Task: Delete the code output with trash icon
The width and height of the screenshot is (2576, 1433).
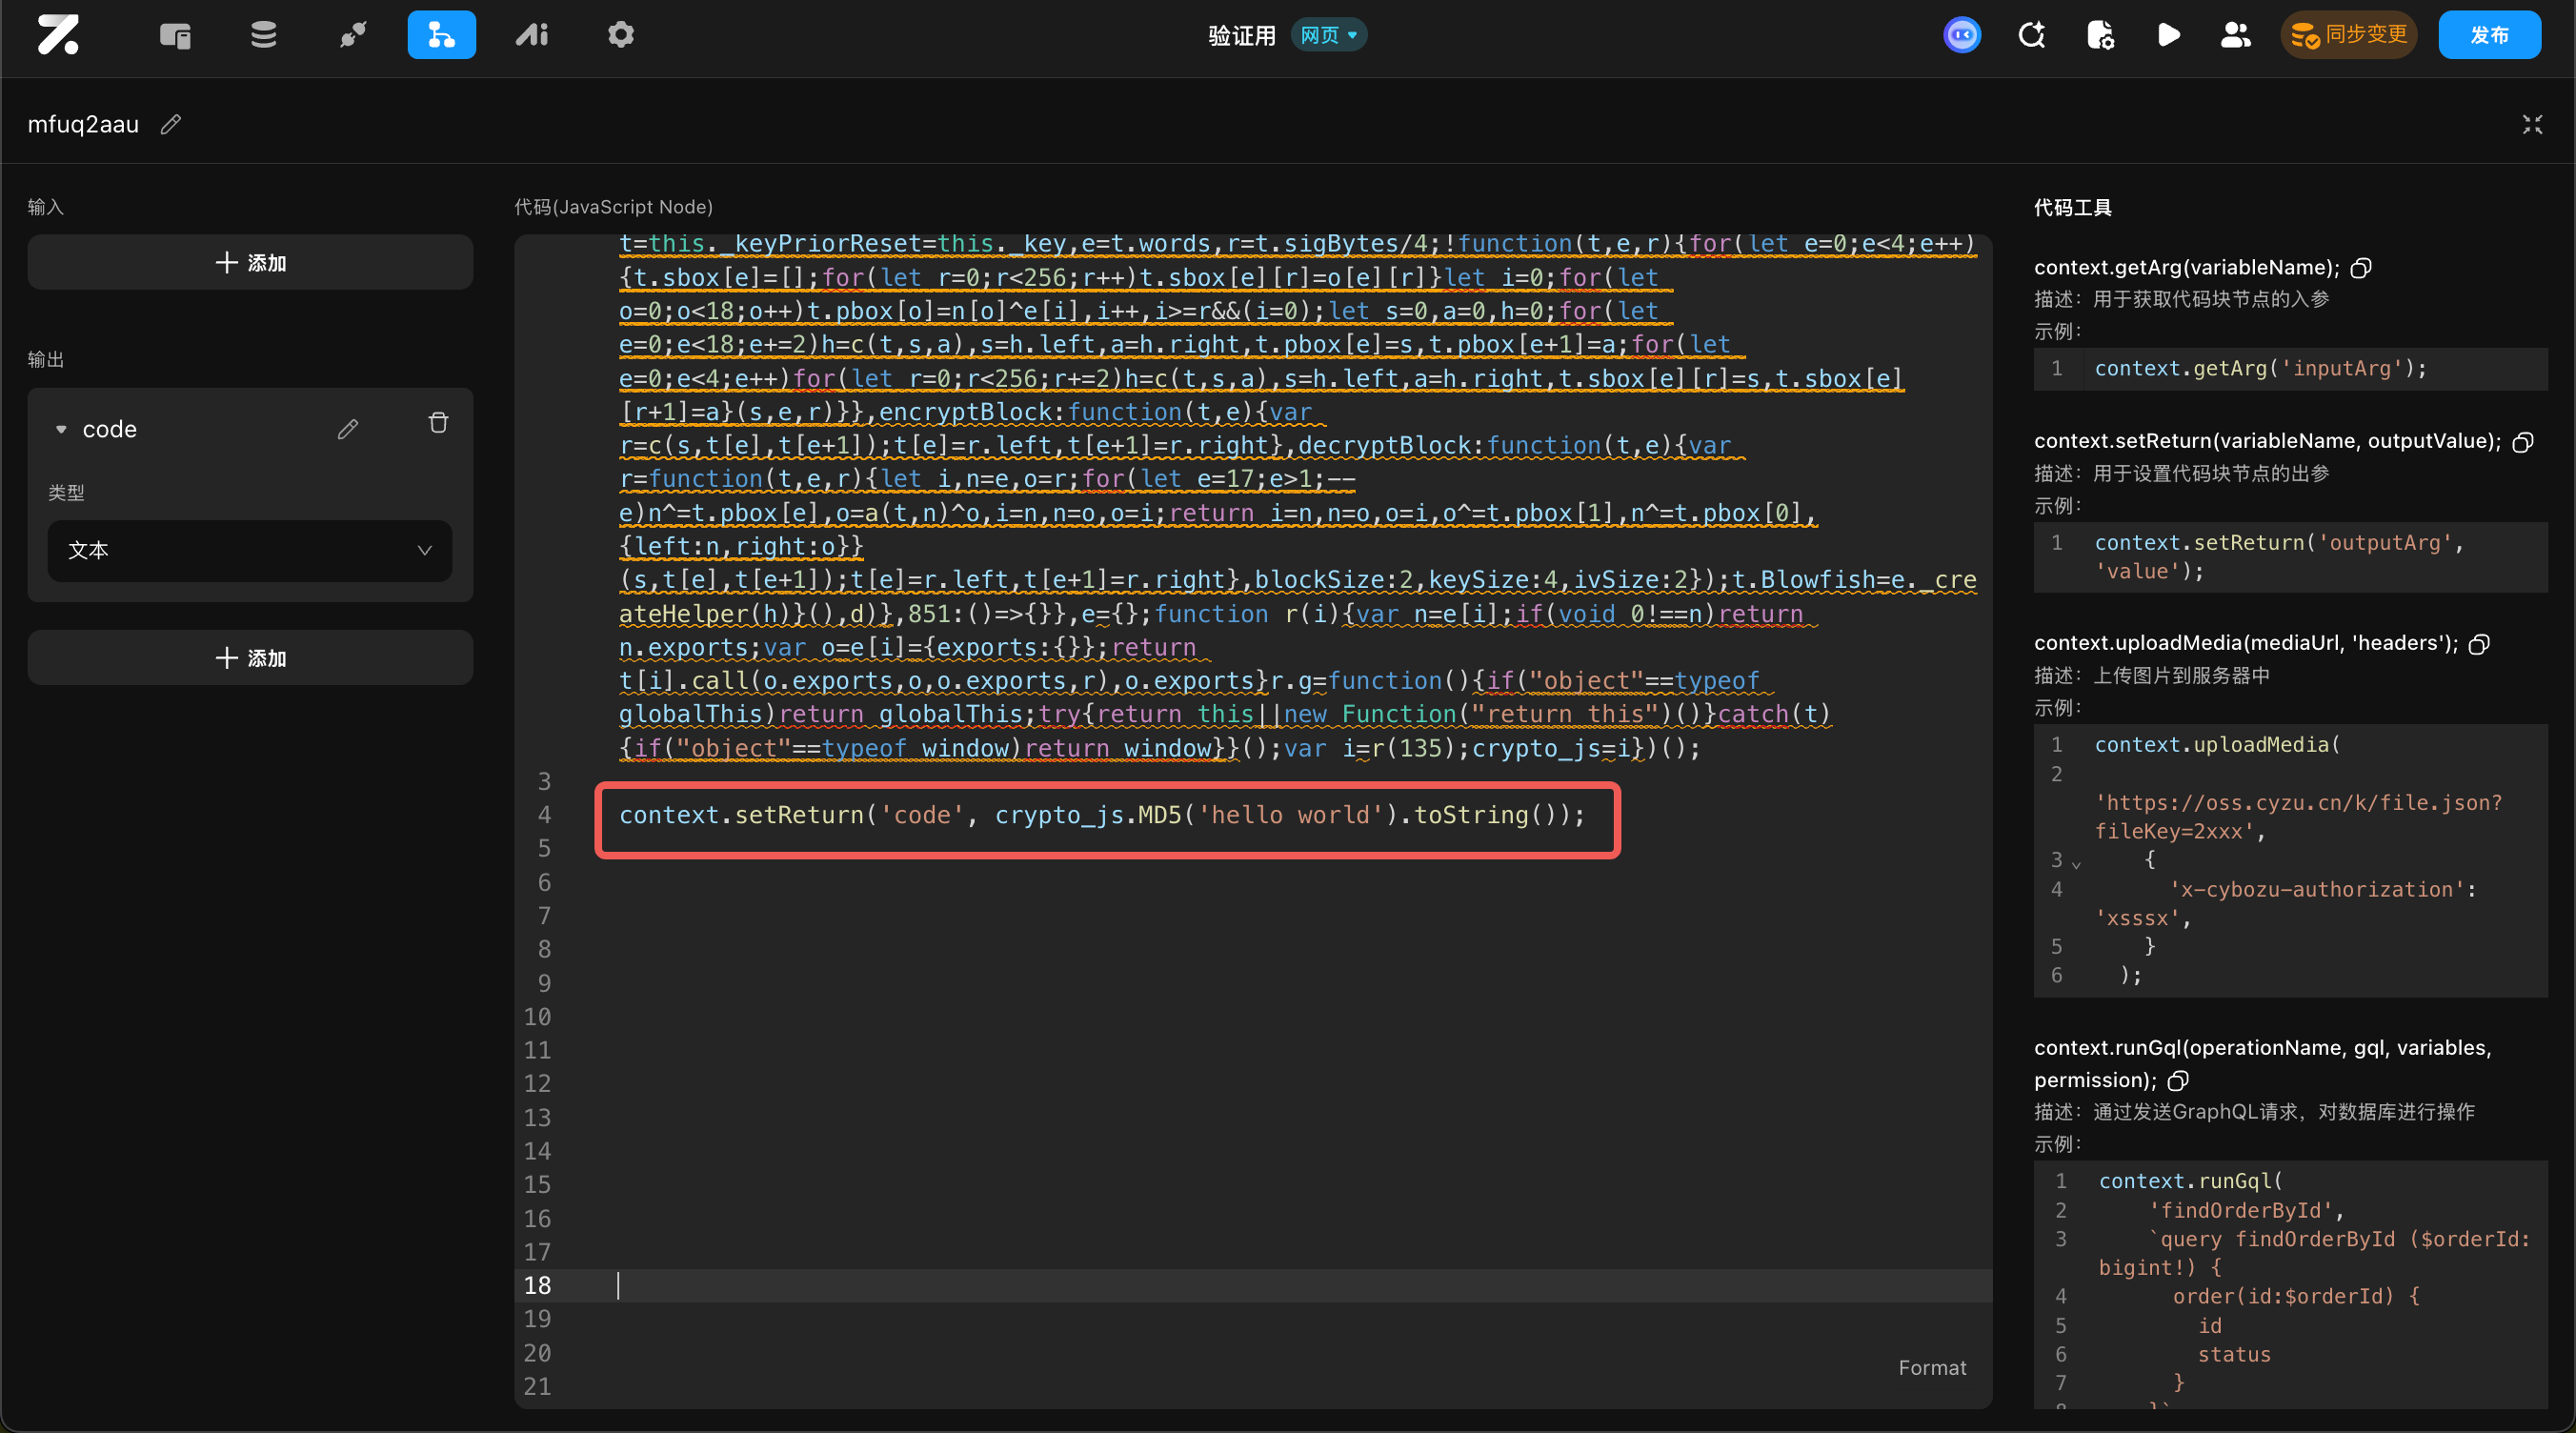Action: coord(438,423)
